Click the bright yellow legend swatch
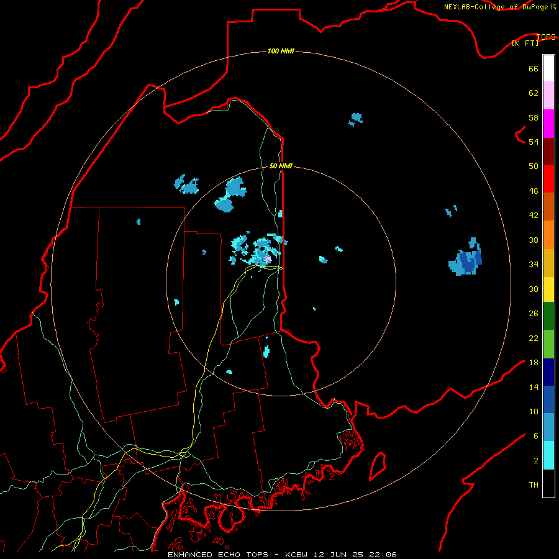The width and height of the screenshot is (559, 559). coord(548,289)
